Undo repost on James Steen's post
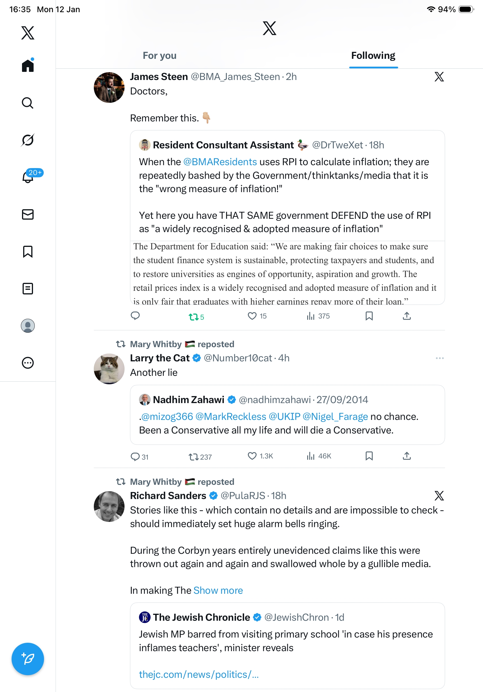Viewport: 483px width, 692px height. click(x=194, y=316)
